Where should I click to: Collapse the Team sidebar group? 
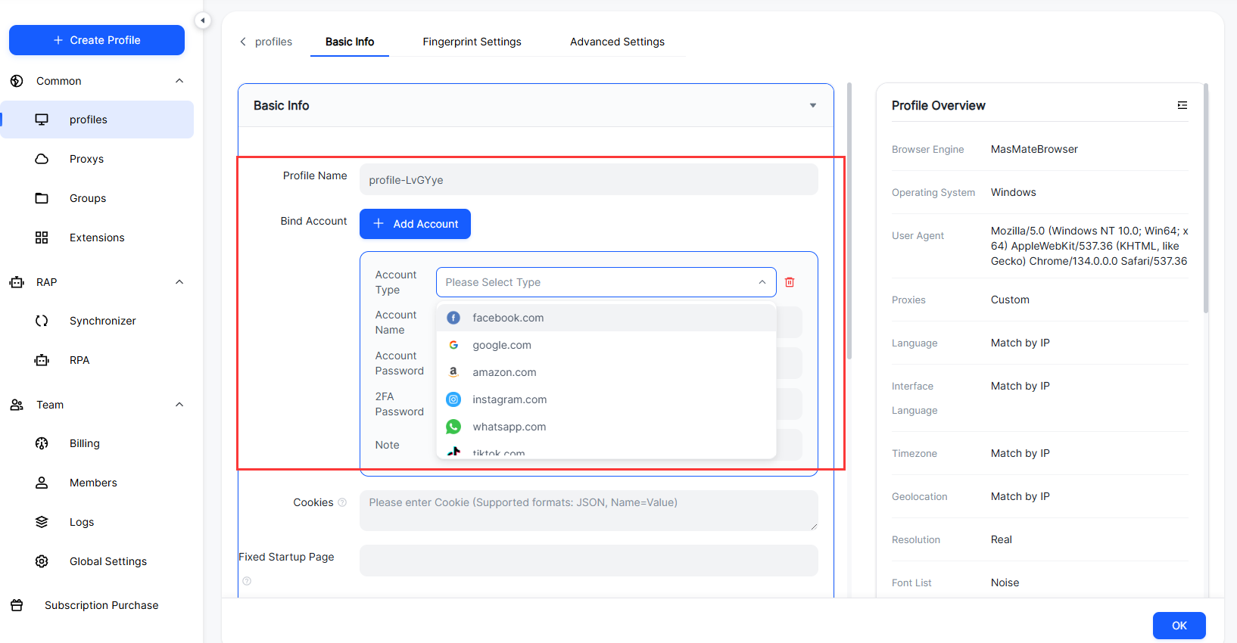tap(179, 405)
